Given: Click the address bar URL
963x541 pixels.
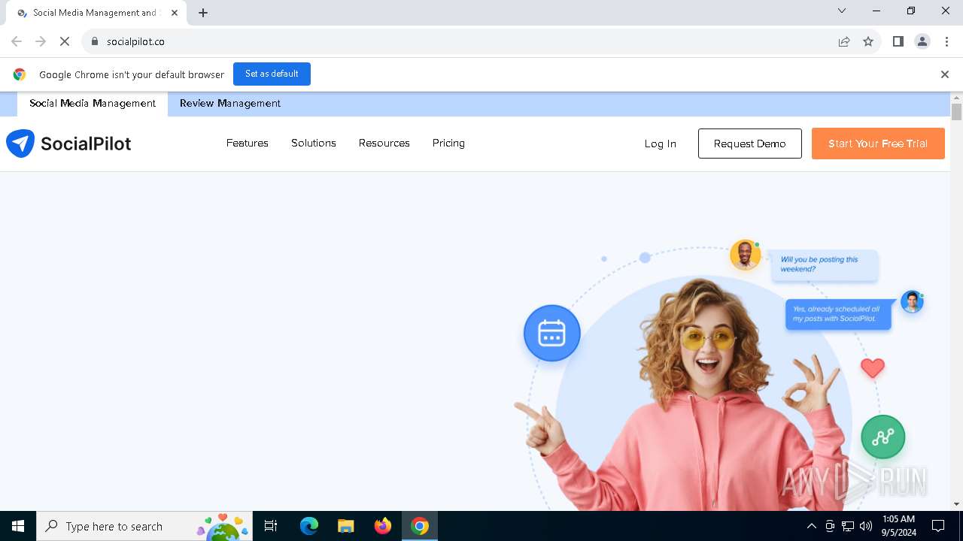Looking at the screenshot, I should [135, 41].
